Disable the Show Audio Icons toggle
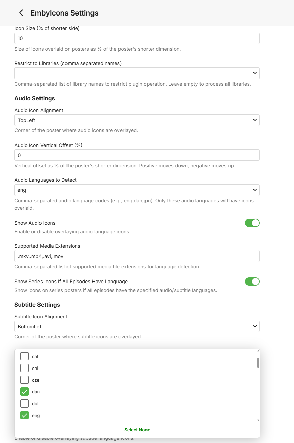 252,223
